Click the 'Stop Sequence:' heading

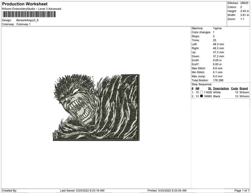[202, 84]
